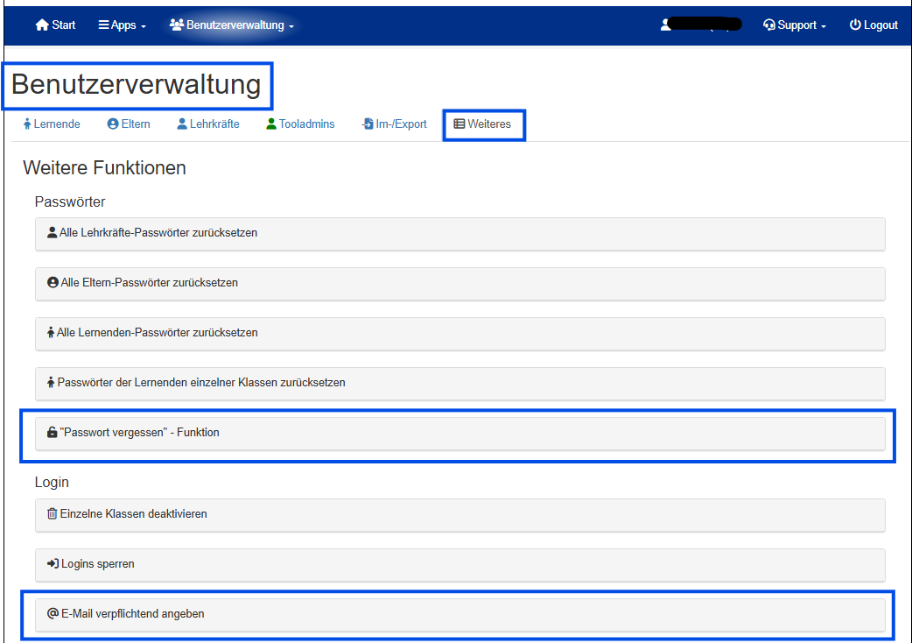This screenshot has height=643, width=912.
Task: Open the Support dropdown menu
Action: [x=795, y=25]
